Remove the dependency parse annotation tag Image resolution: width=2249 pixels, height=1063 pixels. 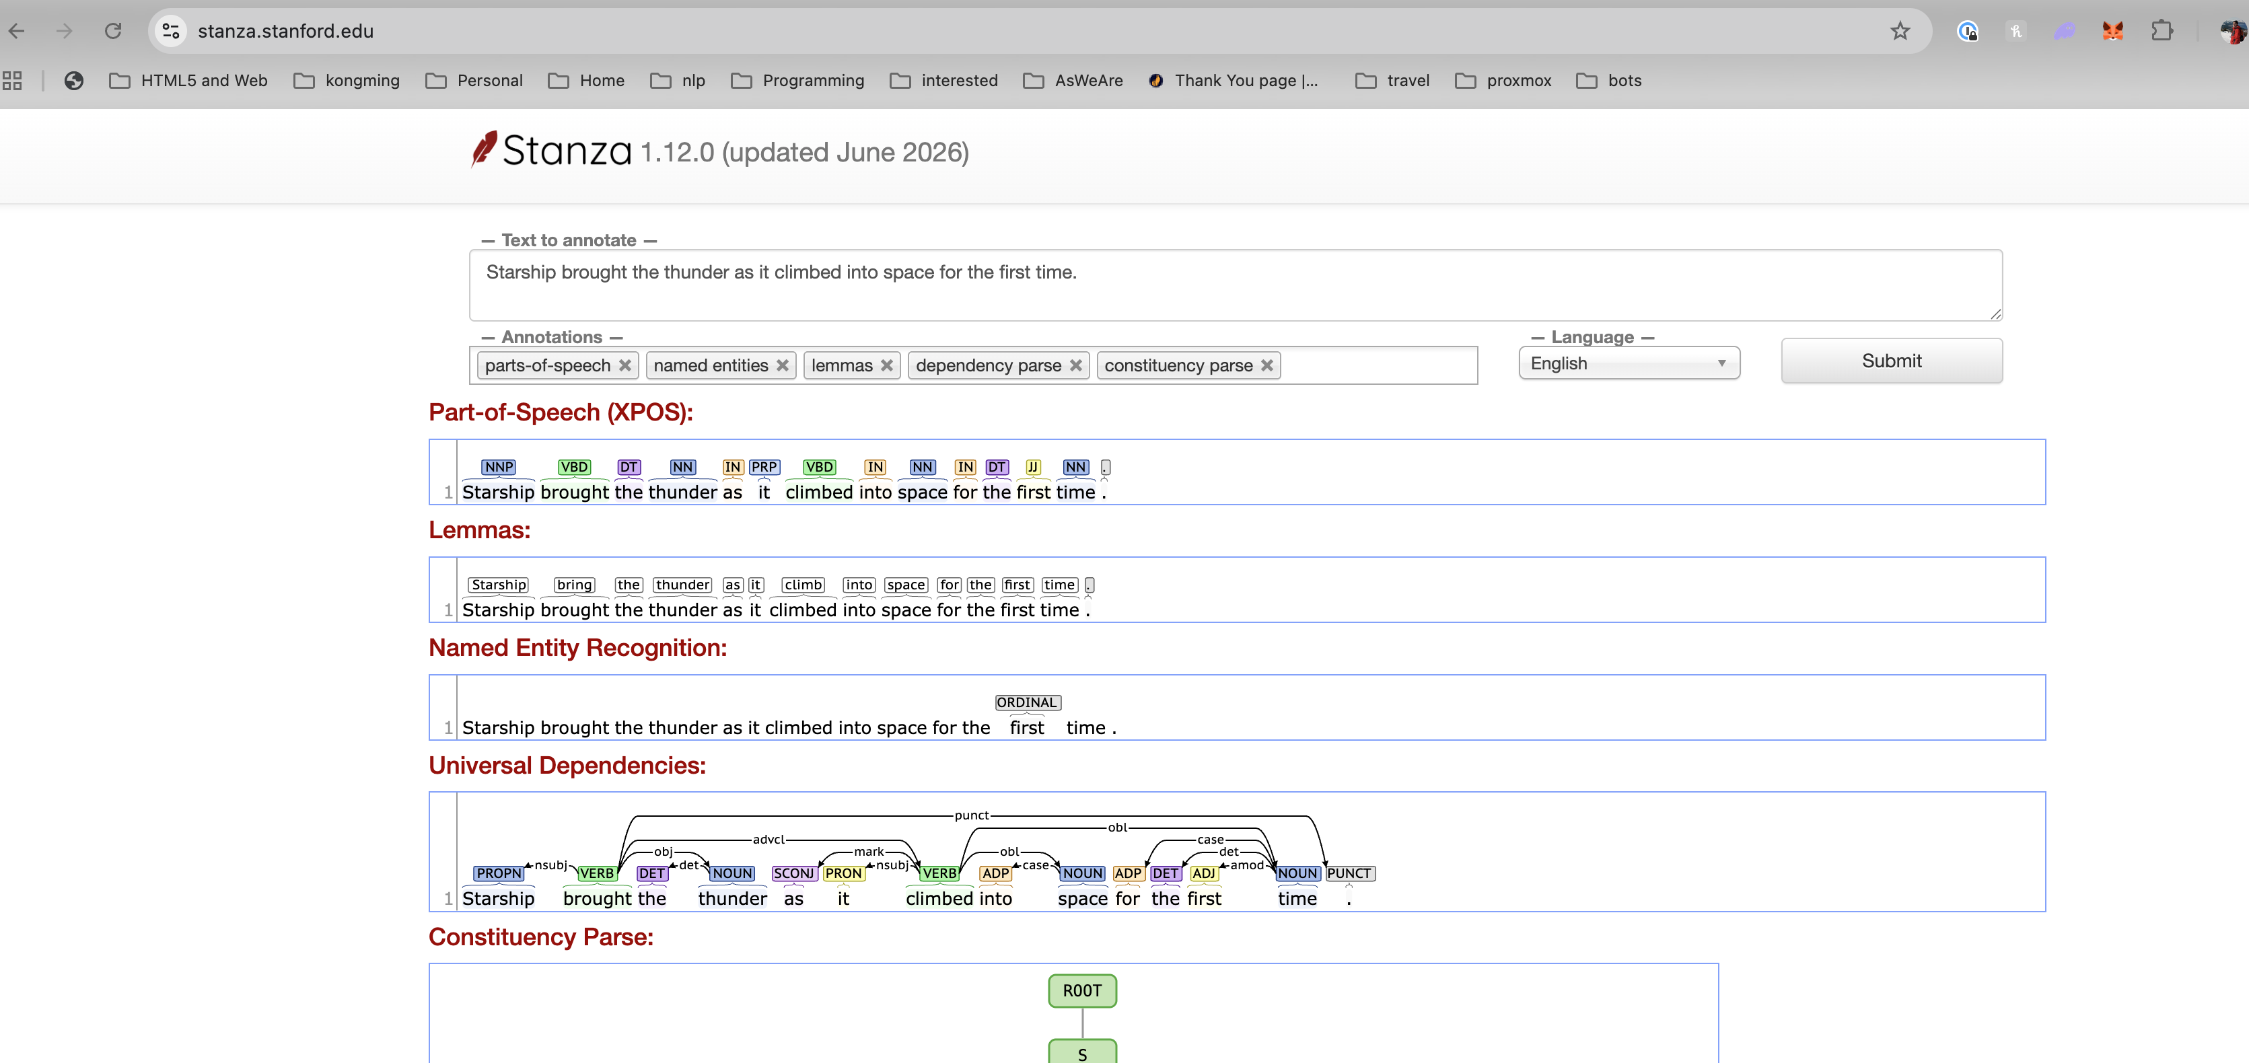coord(1075,366)
